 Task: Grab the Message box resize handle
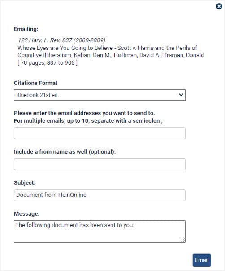pos(183,240)
